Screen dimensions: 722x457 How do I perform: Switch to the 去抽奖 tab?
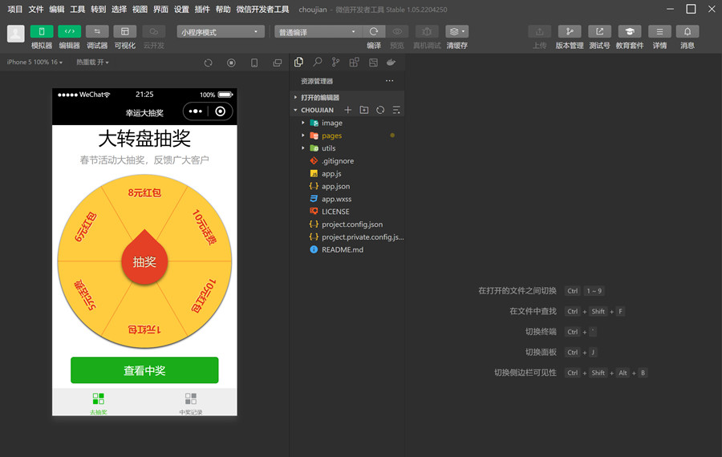(x=99, y=402)
